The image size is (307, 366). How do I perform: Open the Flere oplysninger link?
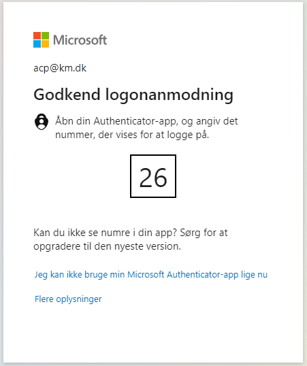point(68,299)
